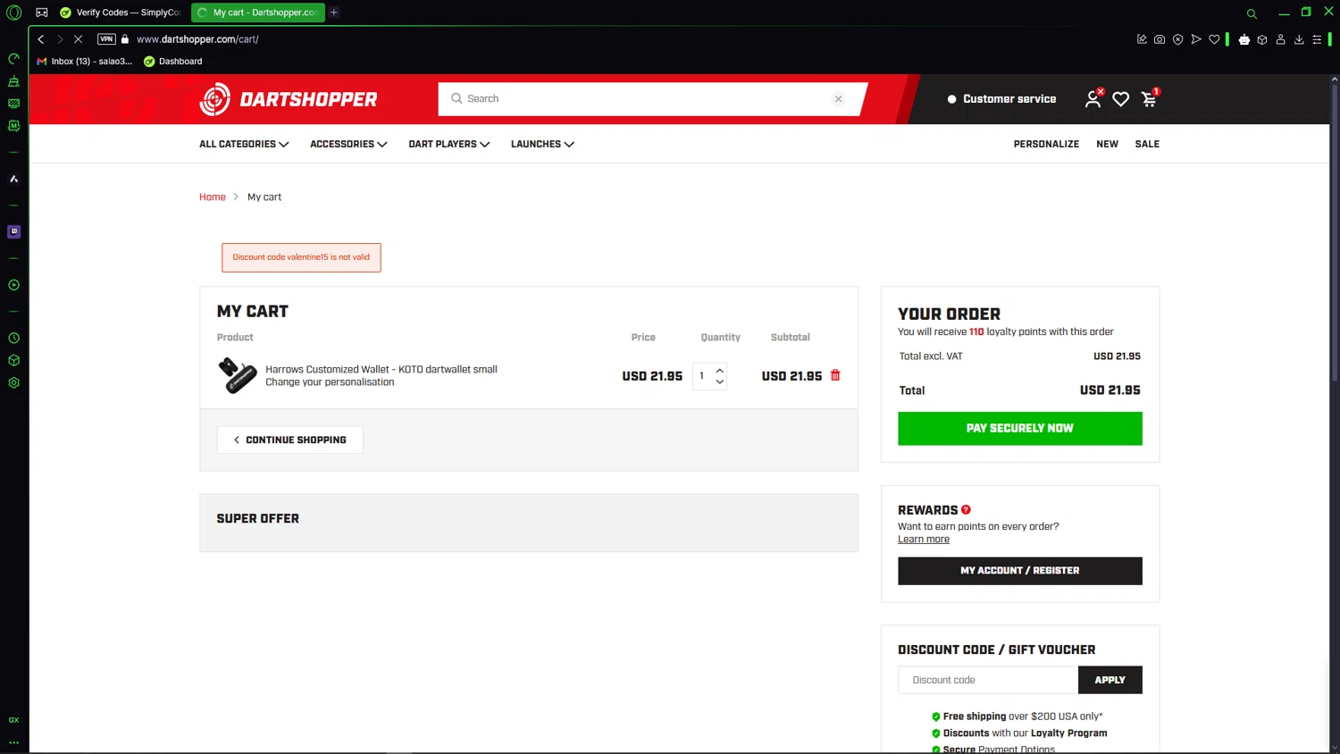Open the PERSONALIZE menu item
This screenshot has height=754, width=1340.
pyautogui.click(x=1046, y=144)
